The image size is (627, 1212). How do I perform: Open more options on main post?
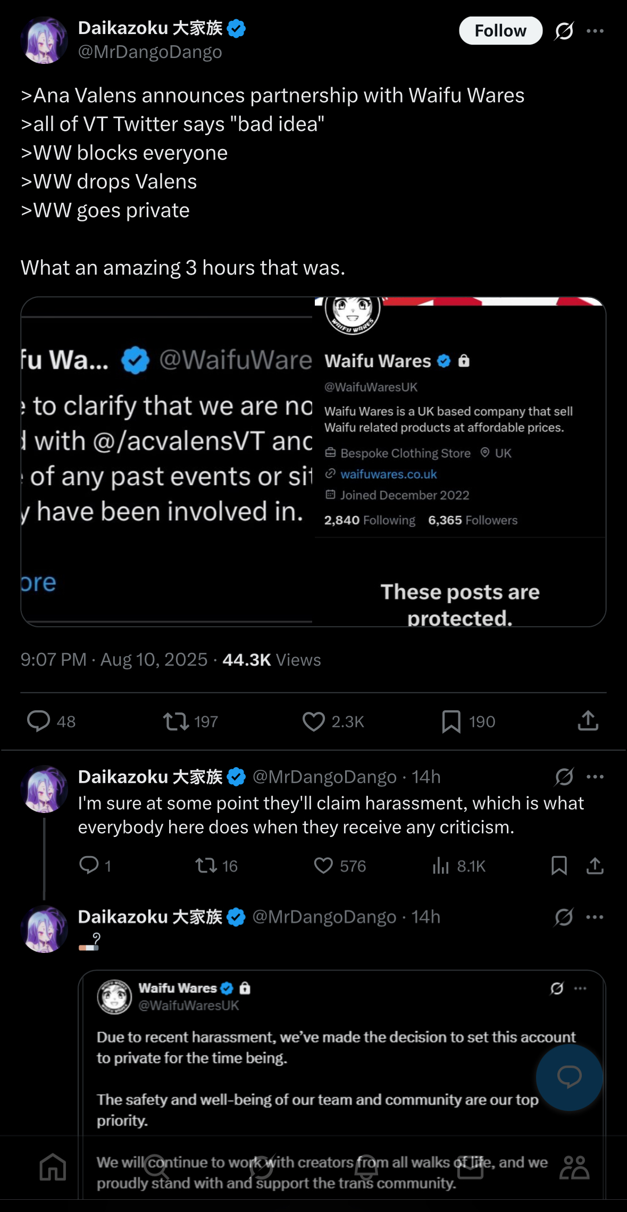point(595,31)
